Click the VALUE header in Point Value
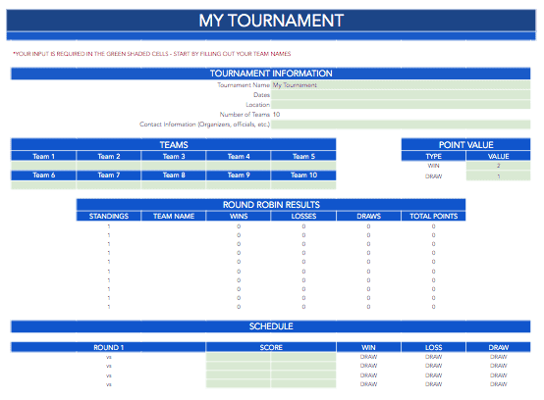Viewport: 544px width, 400px height. click(x=498, y=156)
